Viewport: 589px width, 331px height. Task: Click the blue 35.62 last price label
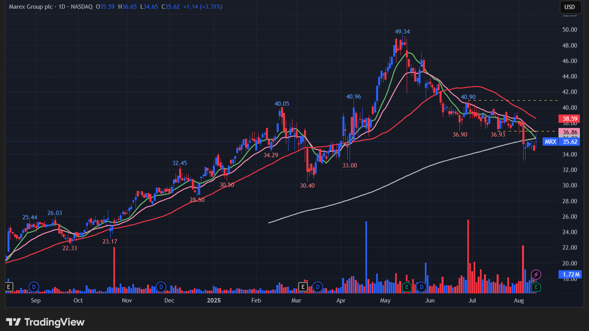point(570,142)
